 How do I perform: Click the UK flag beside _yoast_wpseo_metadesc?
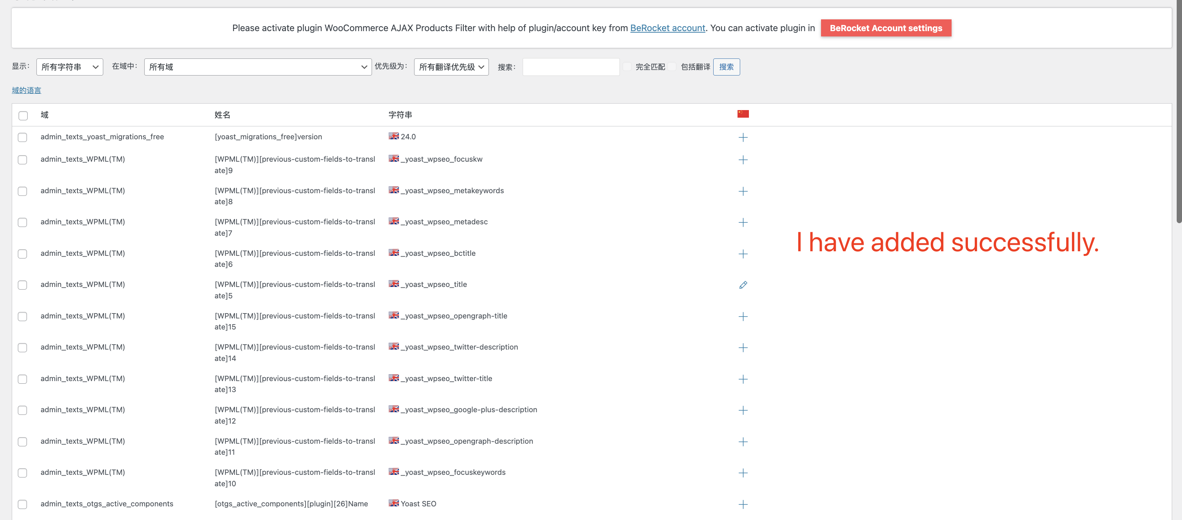pos(394,221)
